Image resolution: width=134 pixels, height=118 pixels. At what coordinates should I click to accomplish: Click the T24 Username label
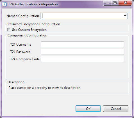[21, 45]
